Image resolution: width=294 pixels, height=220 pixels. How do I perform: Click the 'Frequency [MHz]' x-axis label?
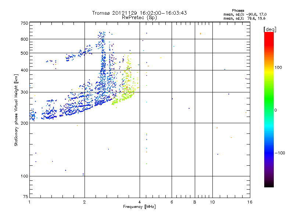[139, 207]
